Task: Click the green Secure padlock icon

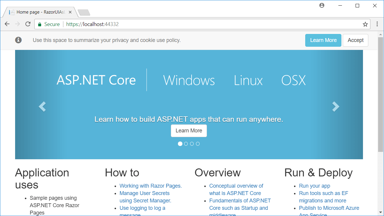Action: (40, 24)
